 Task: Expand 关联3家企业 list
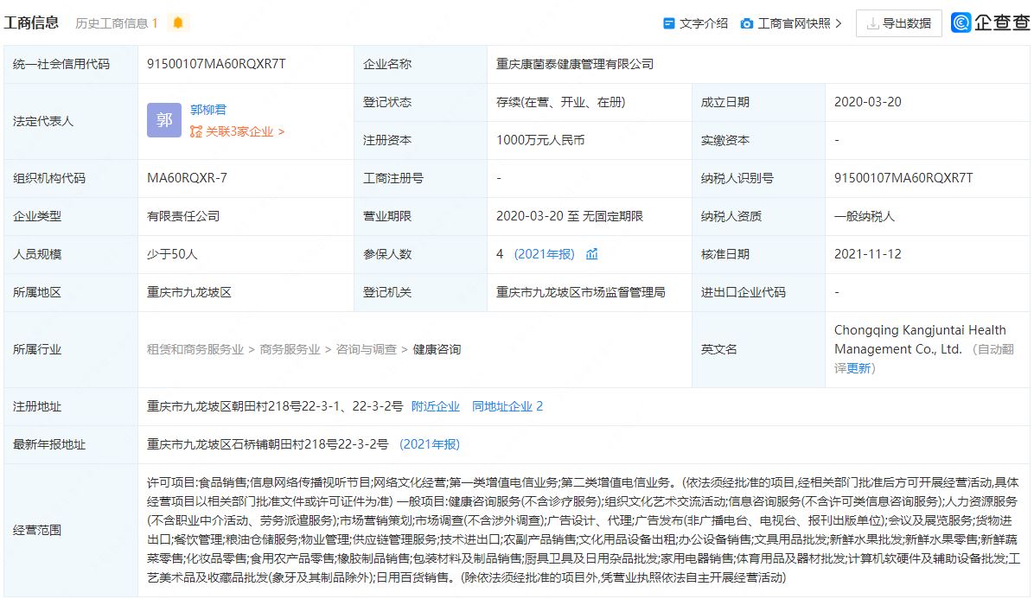(242, 131)
